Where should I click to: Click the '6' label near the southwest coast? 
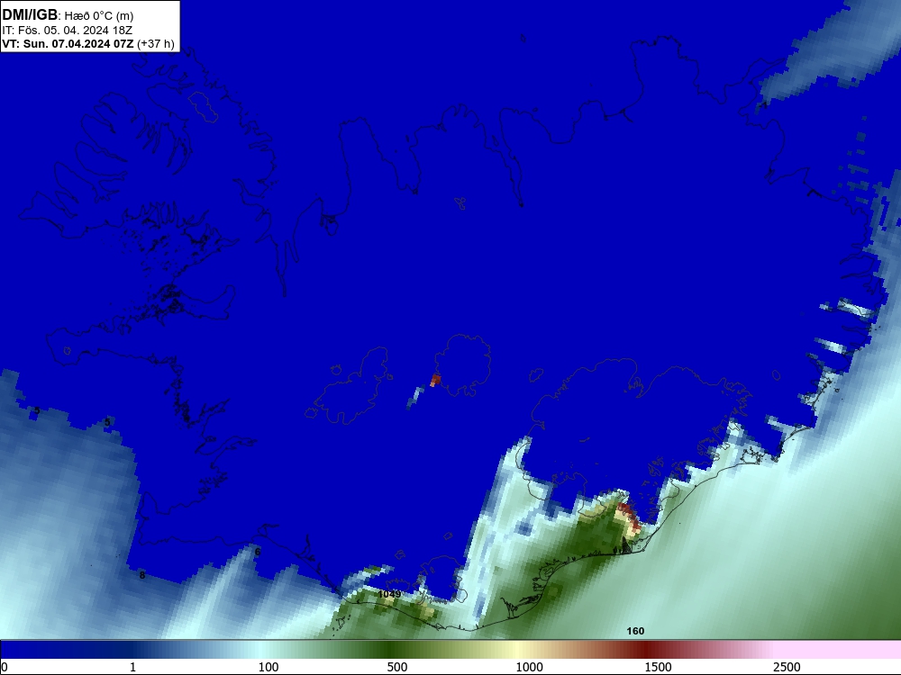258,552
